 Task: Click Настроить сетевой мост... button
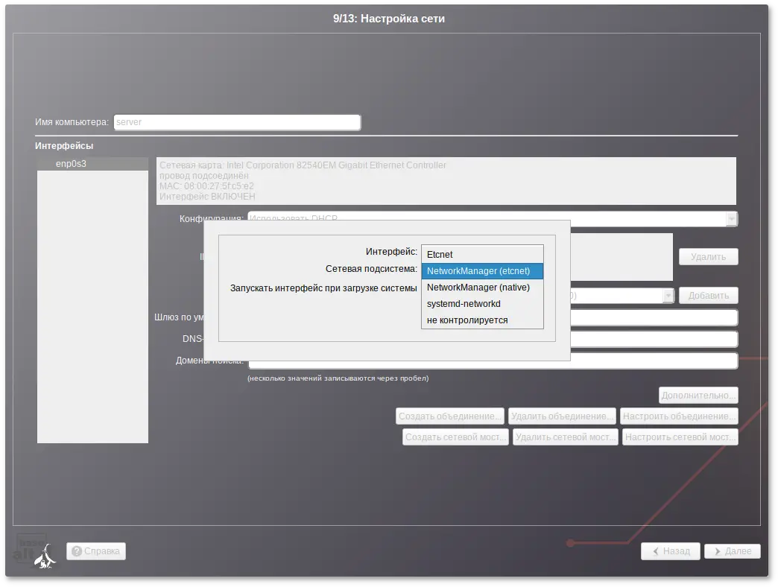680,437
